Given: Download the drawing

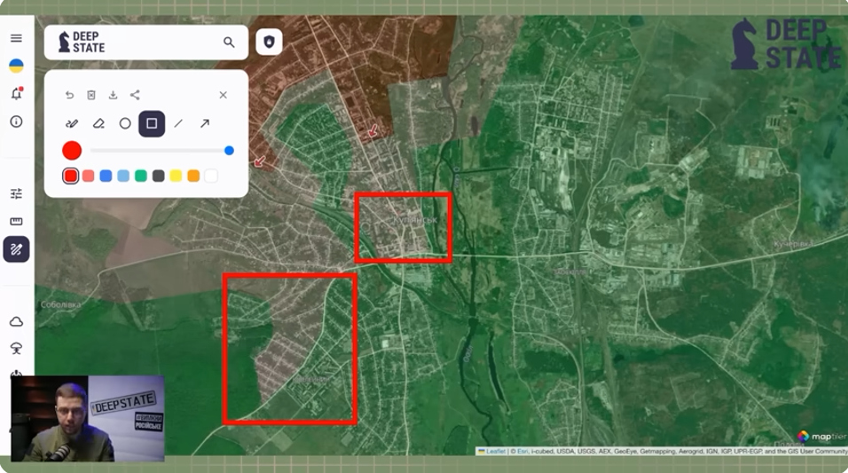Looking at the screenshot, I should 113,95.
